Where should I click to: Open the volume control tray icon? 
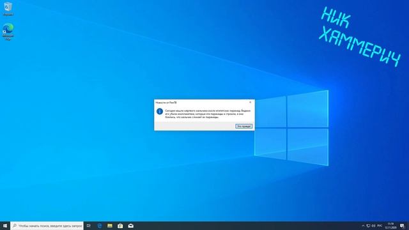373,226
